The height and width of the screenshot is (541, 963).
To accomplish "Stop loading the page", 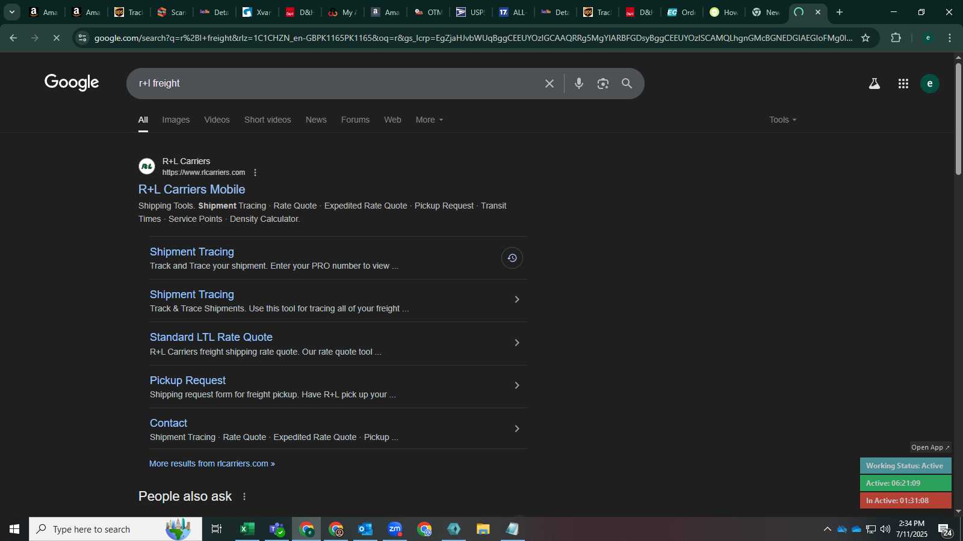I will pos(56,38).
